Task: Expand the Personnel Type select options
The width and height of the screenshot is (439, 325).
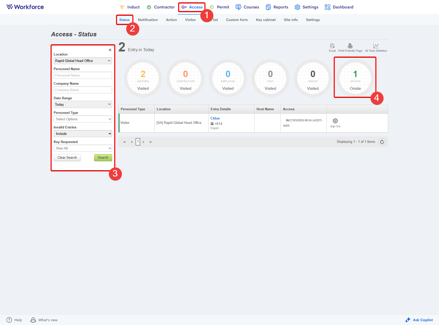Action: (83, 119)
